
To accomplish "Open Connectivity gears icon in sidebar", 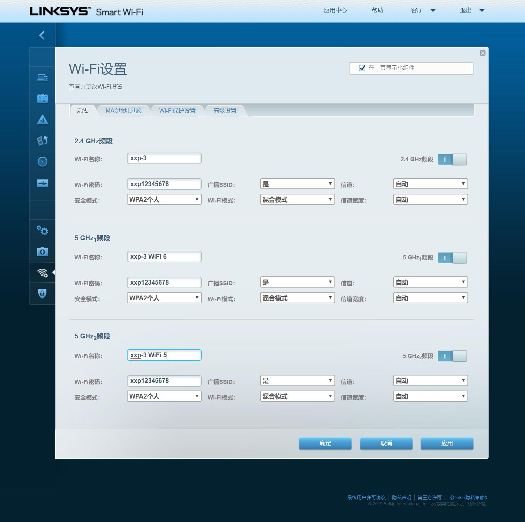I will (43, 230).
